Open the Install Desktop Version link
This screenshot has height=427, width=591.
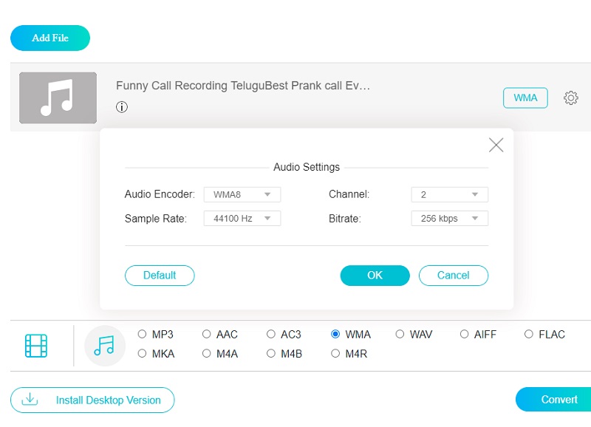[x=108, y=400]
